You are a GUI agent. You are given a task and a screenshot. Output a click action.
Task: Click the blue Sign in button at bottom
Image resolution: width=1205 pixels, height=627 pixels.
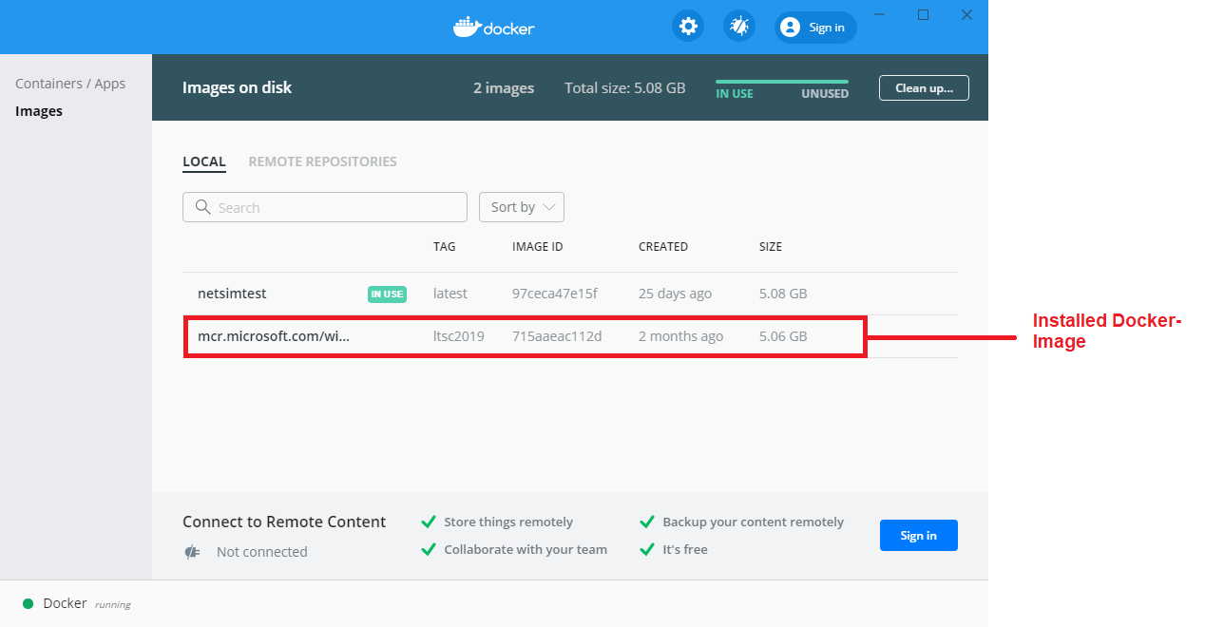coord(919,536)
